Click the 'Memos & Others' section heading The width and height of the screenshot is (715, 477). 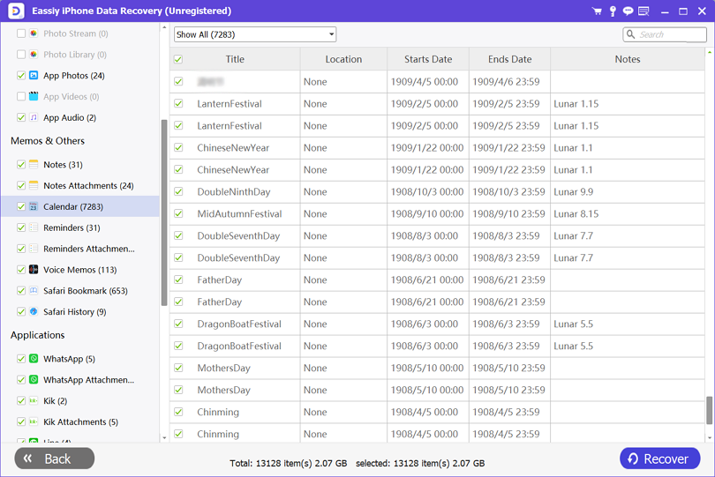pyautogui.click(x=48, y=141)
